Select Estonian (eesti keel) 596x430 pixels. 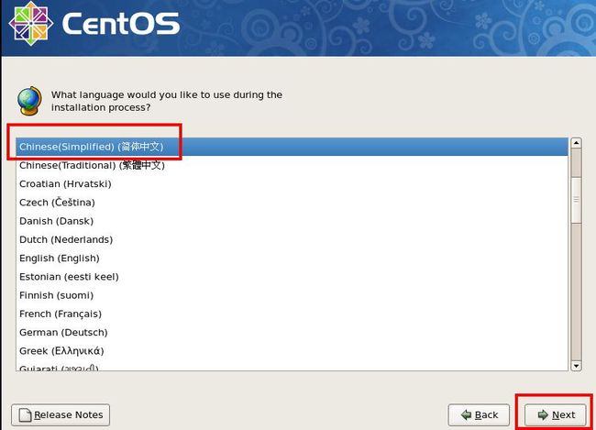coord(292,277)
